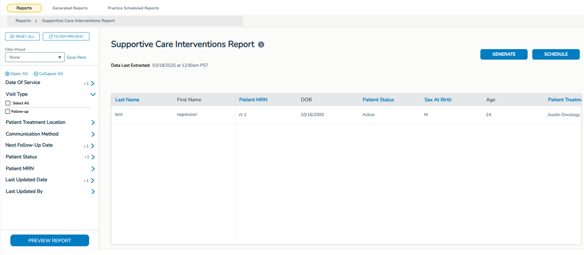Expand the Date Of Service filter
Image resolution: width=584 pixels, height=255 pixels.
(92, 83)
